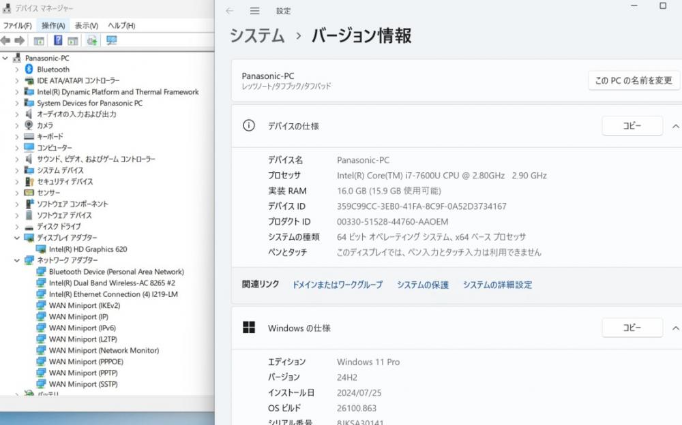The height and width of the screenshot is (425, 682).
Task: Expand the システム デバイス node
Action: tap(17, 170)
